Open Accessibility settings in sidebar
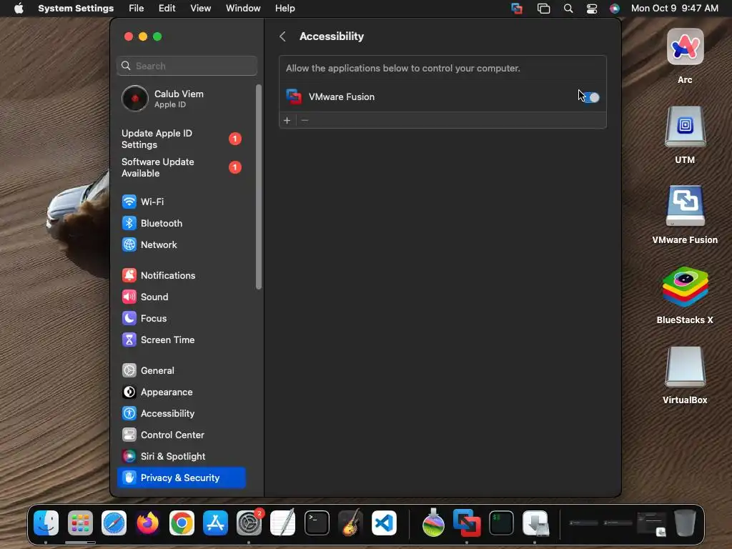This screenshot has height=549, width=732. [182, 414]
